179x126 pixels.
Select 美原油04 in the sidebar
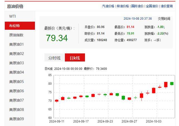click(x=20, y=72)
